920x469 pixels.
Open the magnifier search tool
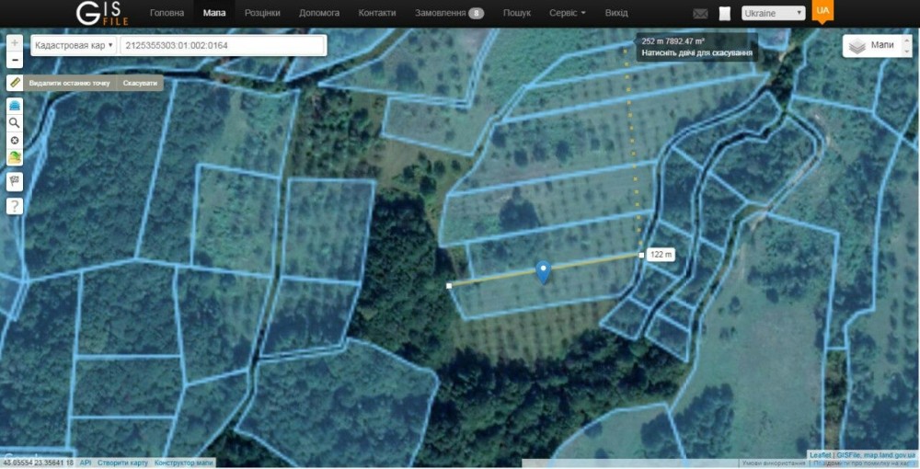[15, 122]
